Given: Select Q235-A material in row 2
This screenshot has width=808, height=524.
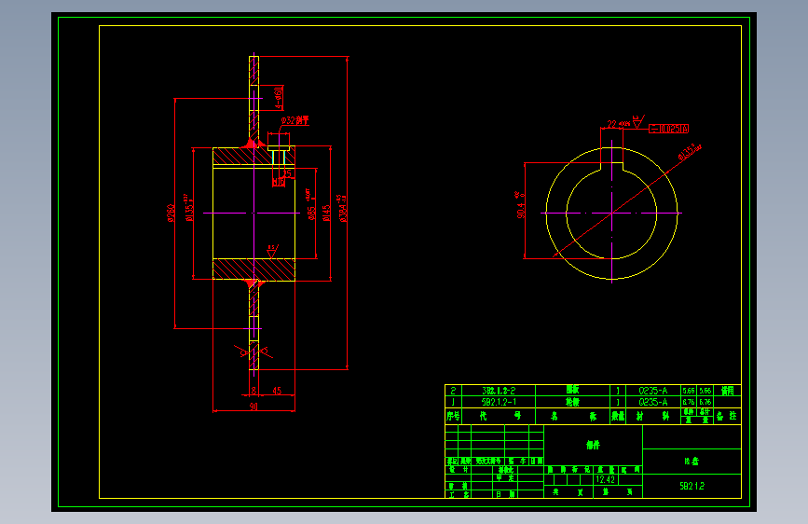Looking at the screenshot, I should (x=653, y=391).
